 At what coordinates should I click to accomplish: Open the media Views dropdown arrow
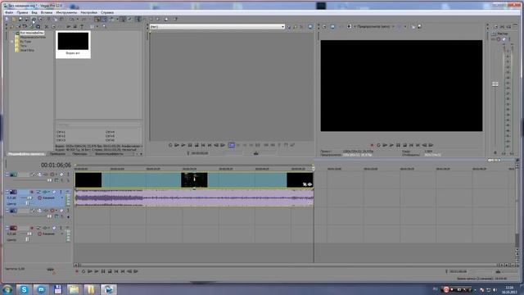(97, 26)
